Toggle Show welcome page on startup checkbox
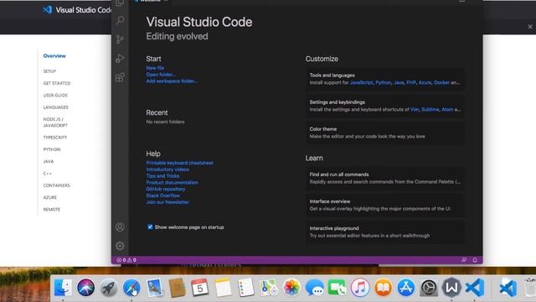536x302 pixels. pos(150,226)
